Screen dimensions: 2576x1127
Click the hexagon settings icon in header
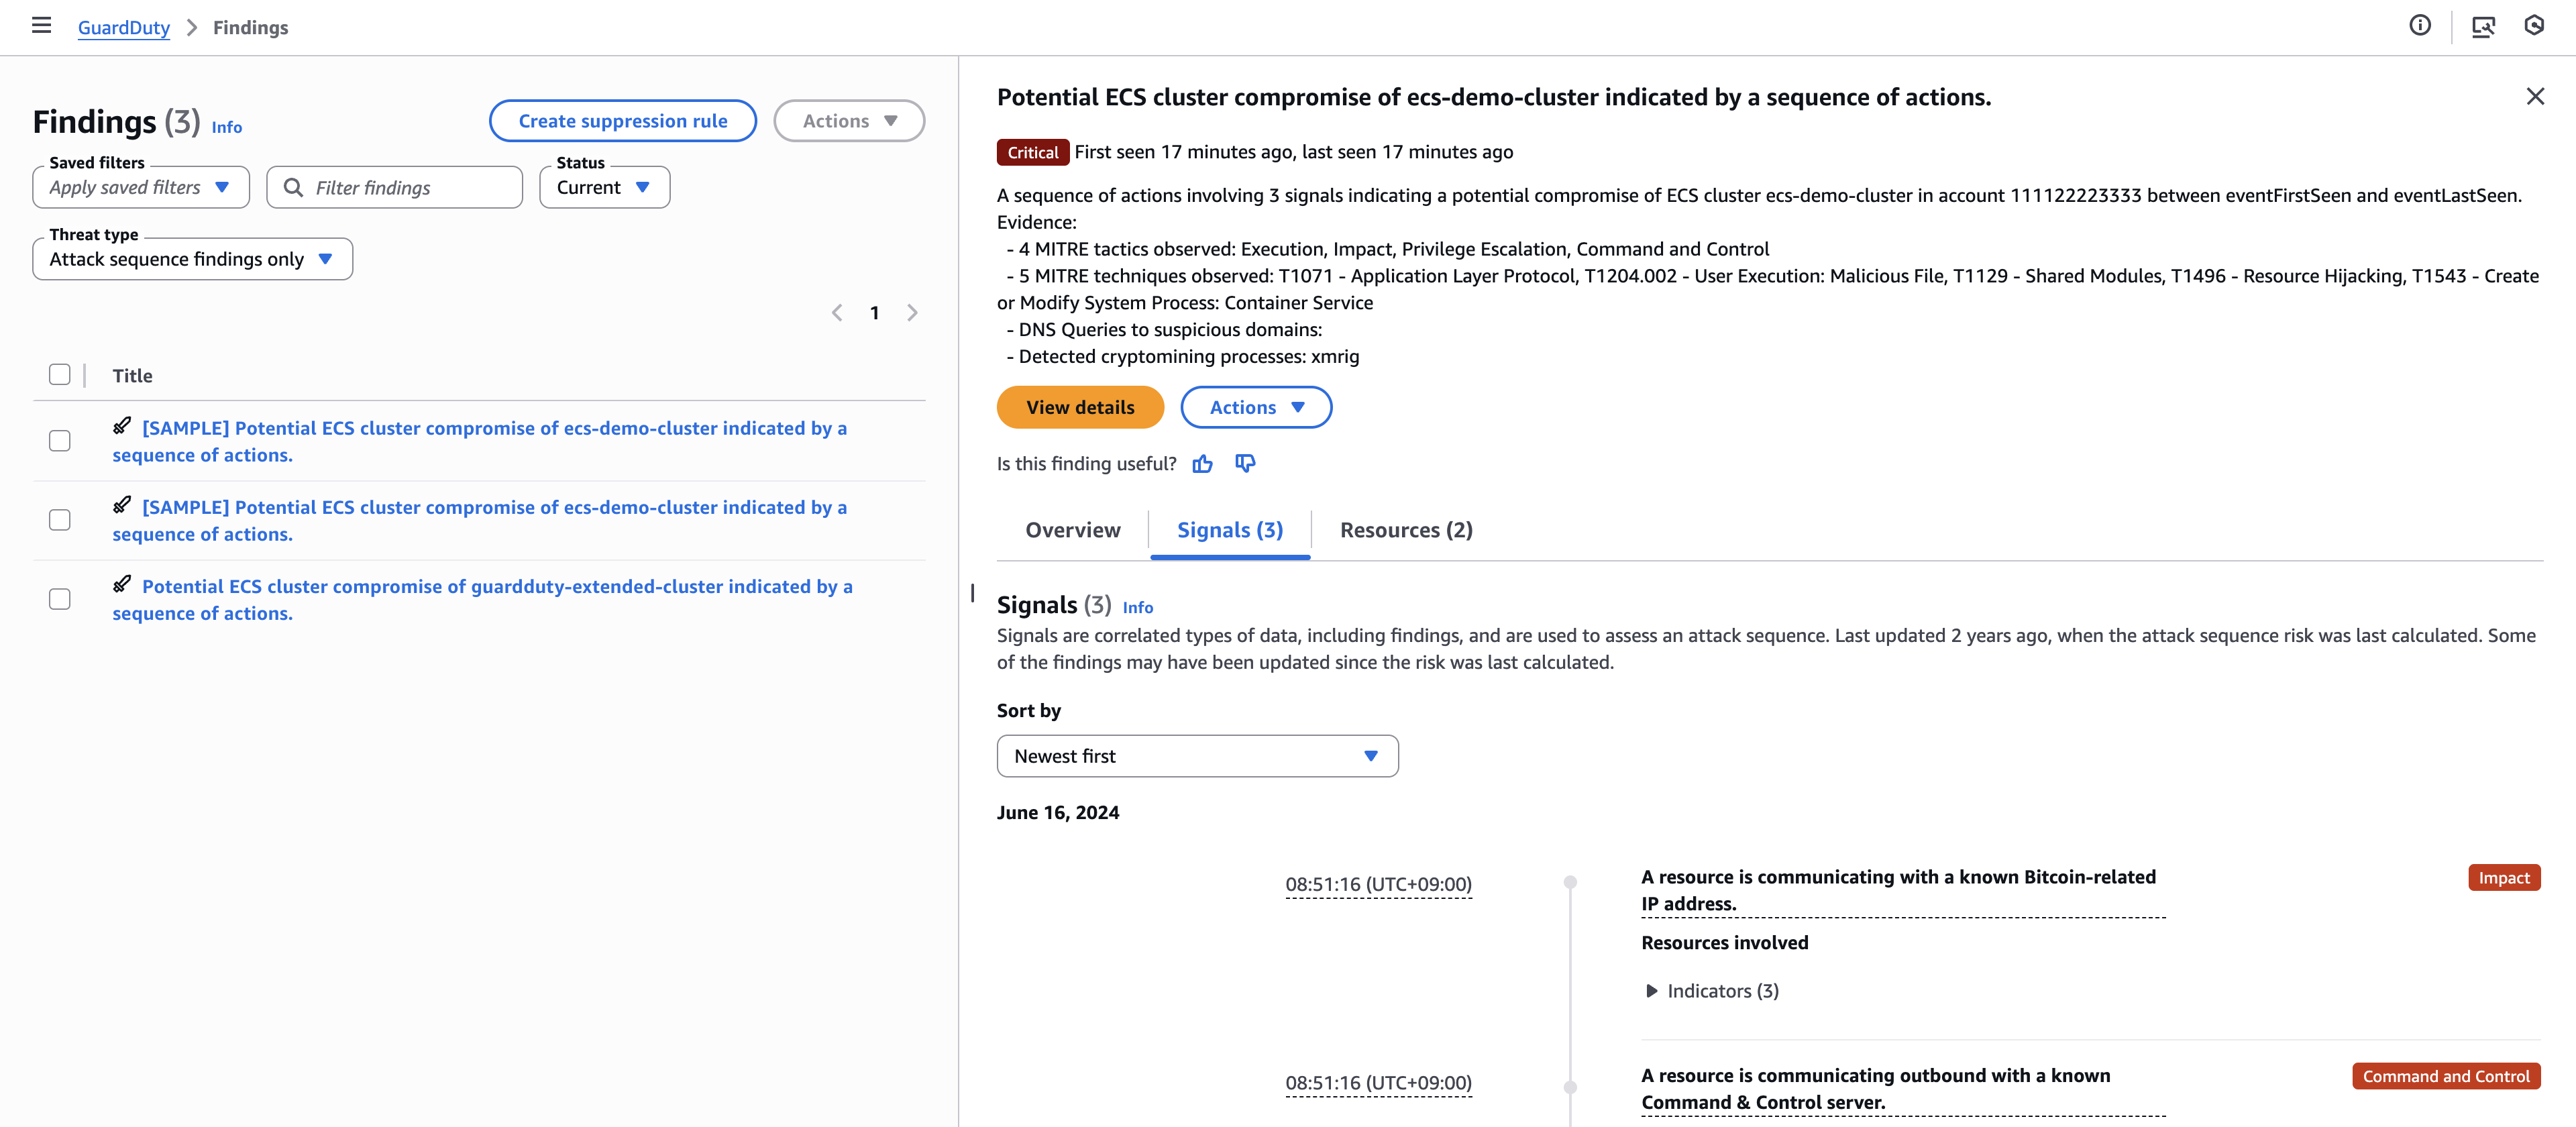coord(2534,26)
